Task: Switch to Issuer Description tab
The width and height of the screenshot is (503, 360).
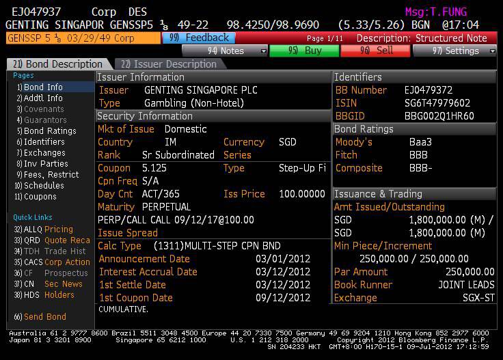Action: (x=169, y=64)
